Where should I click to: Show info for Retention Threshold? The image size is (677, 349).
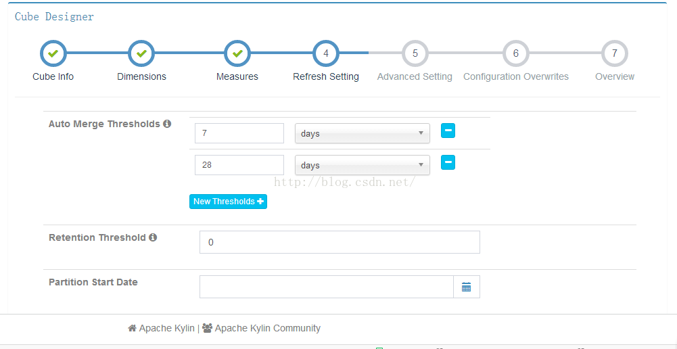[x=153, y=237]
